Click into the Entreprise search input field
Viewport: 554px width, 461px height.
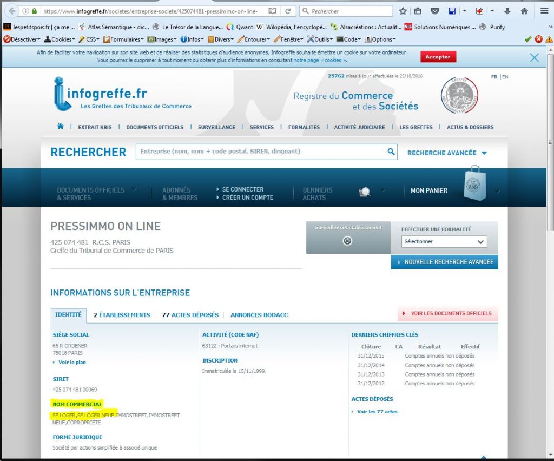pos(260,152)
